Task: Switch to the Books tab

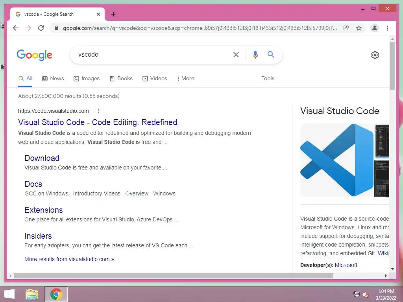Action: click(121, 78)
